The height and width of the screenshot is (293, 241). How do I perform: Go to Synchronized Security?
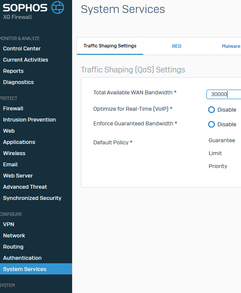(x=32, y=198)
